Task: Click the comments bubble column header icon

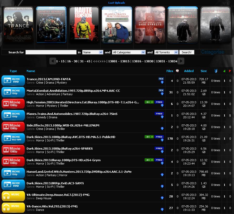Action: (x=177, y=71)
